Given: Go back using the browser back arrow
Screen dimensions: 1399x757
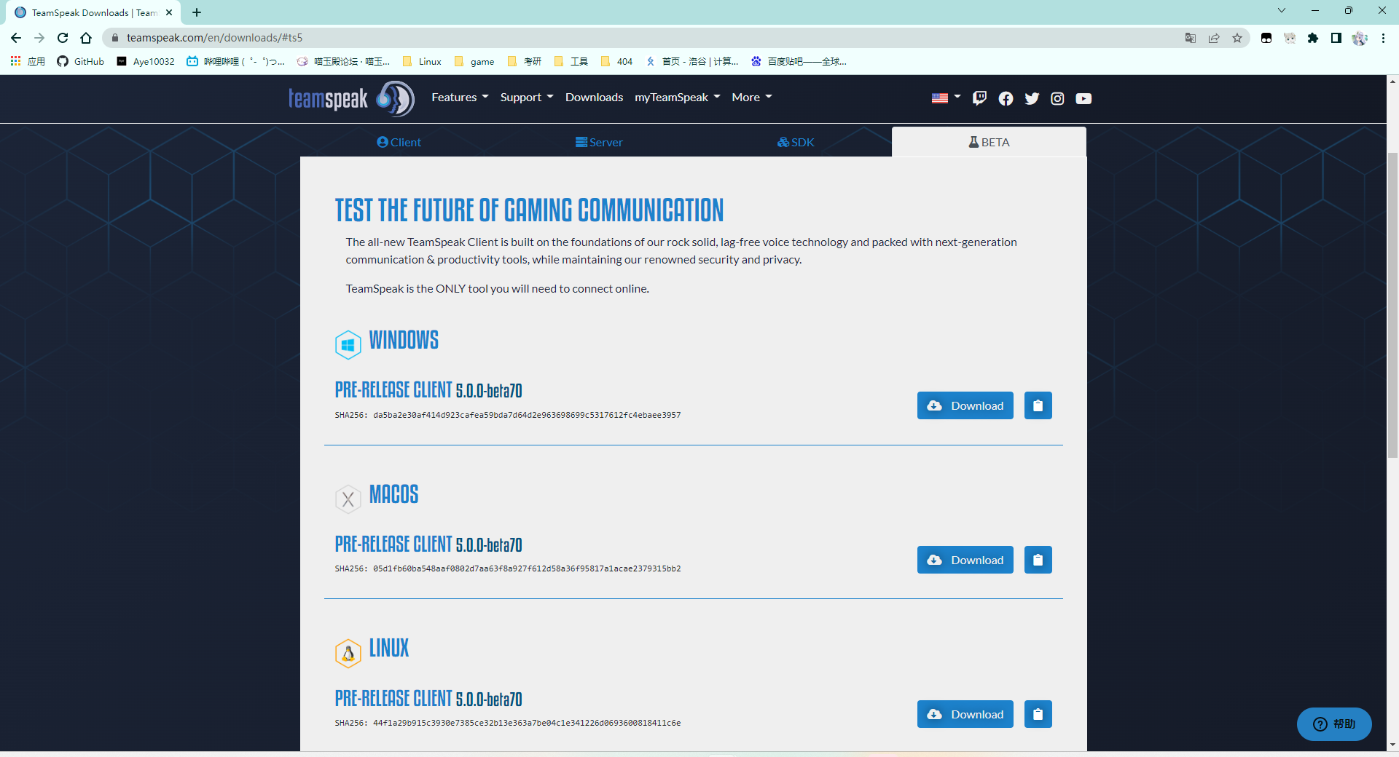Looking at the screenshot, I should coord(16,38).
